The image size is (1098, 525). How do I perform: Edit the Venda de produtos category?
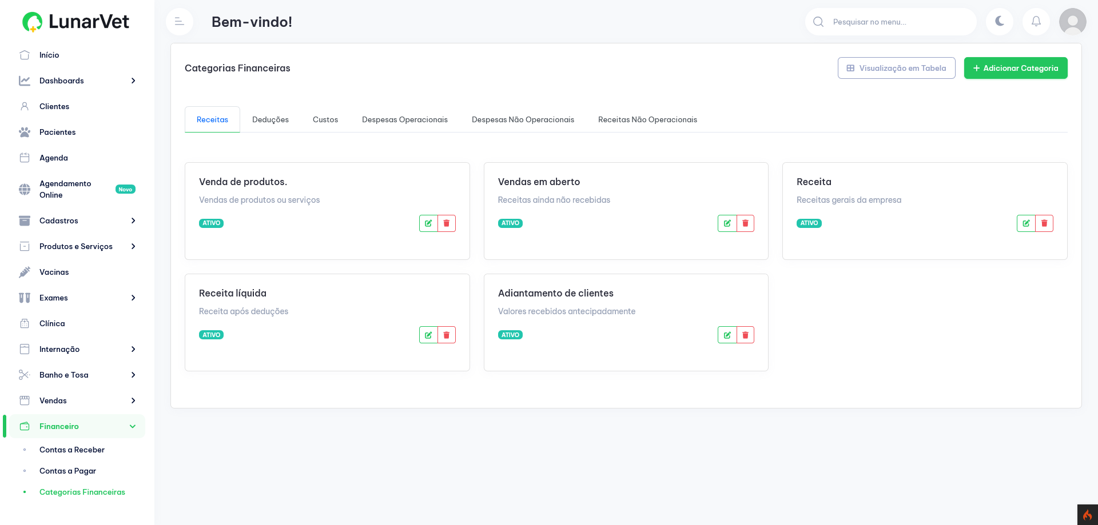(428, 223)
